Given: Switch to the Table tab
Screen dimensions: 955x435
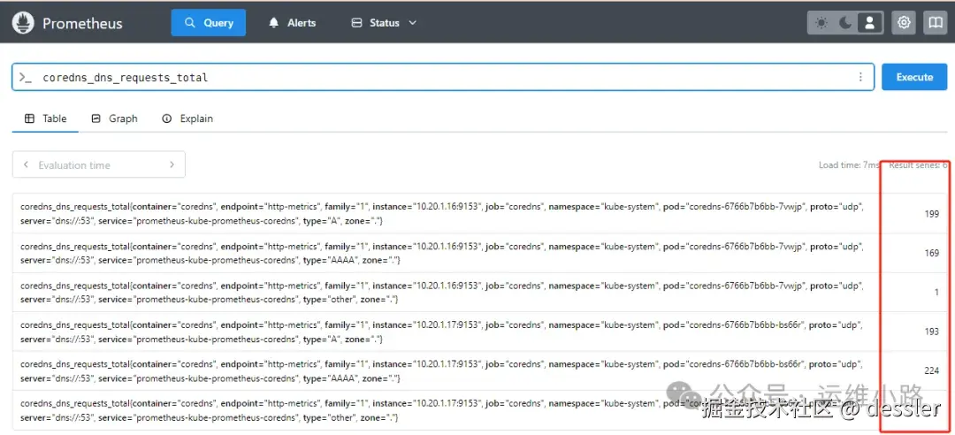Looking at the screenshot, I should point(46,118).
